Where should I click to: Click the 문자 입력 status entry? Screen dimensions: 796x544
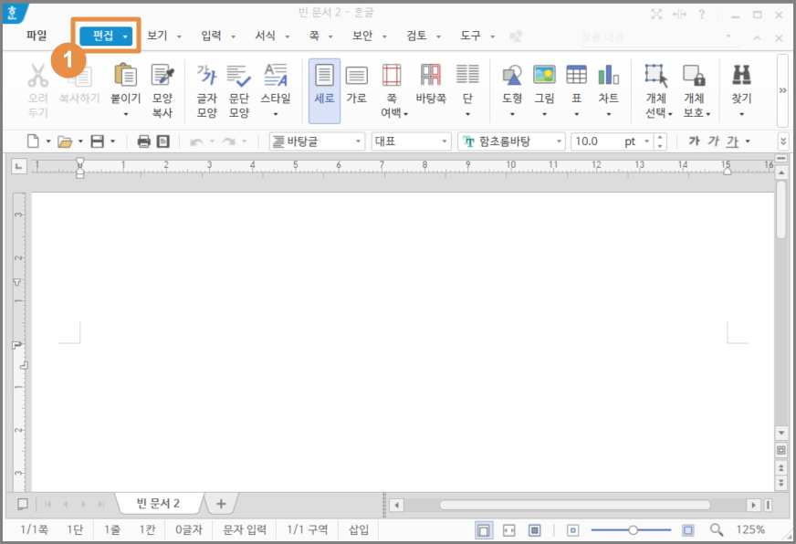[x=245, y=529]
